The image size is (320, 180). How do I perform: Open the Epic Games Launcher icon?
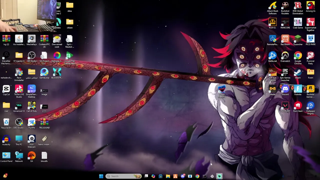point(285,75)
